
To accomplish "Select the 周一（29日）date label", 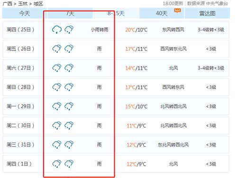I will pyautogui.click(x=20, y=106).
